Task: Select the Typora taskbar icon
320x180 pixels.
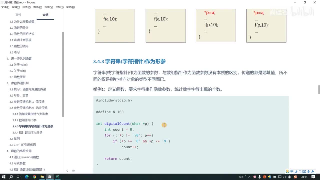Action: pos(50,177)
